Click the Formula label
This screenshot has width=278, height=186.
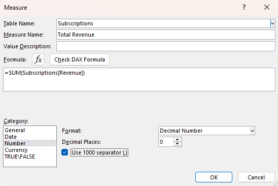point(15,59)
